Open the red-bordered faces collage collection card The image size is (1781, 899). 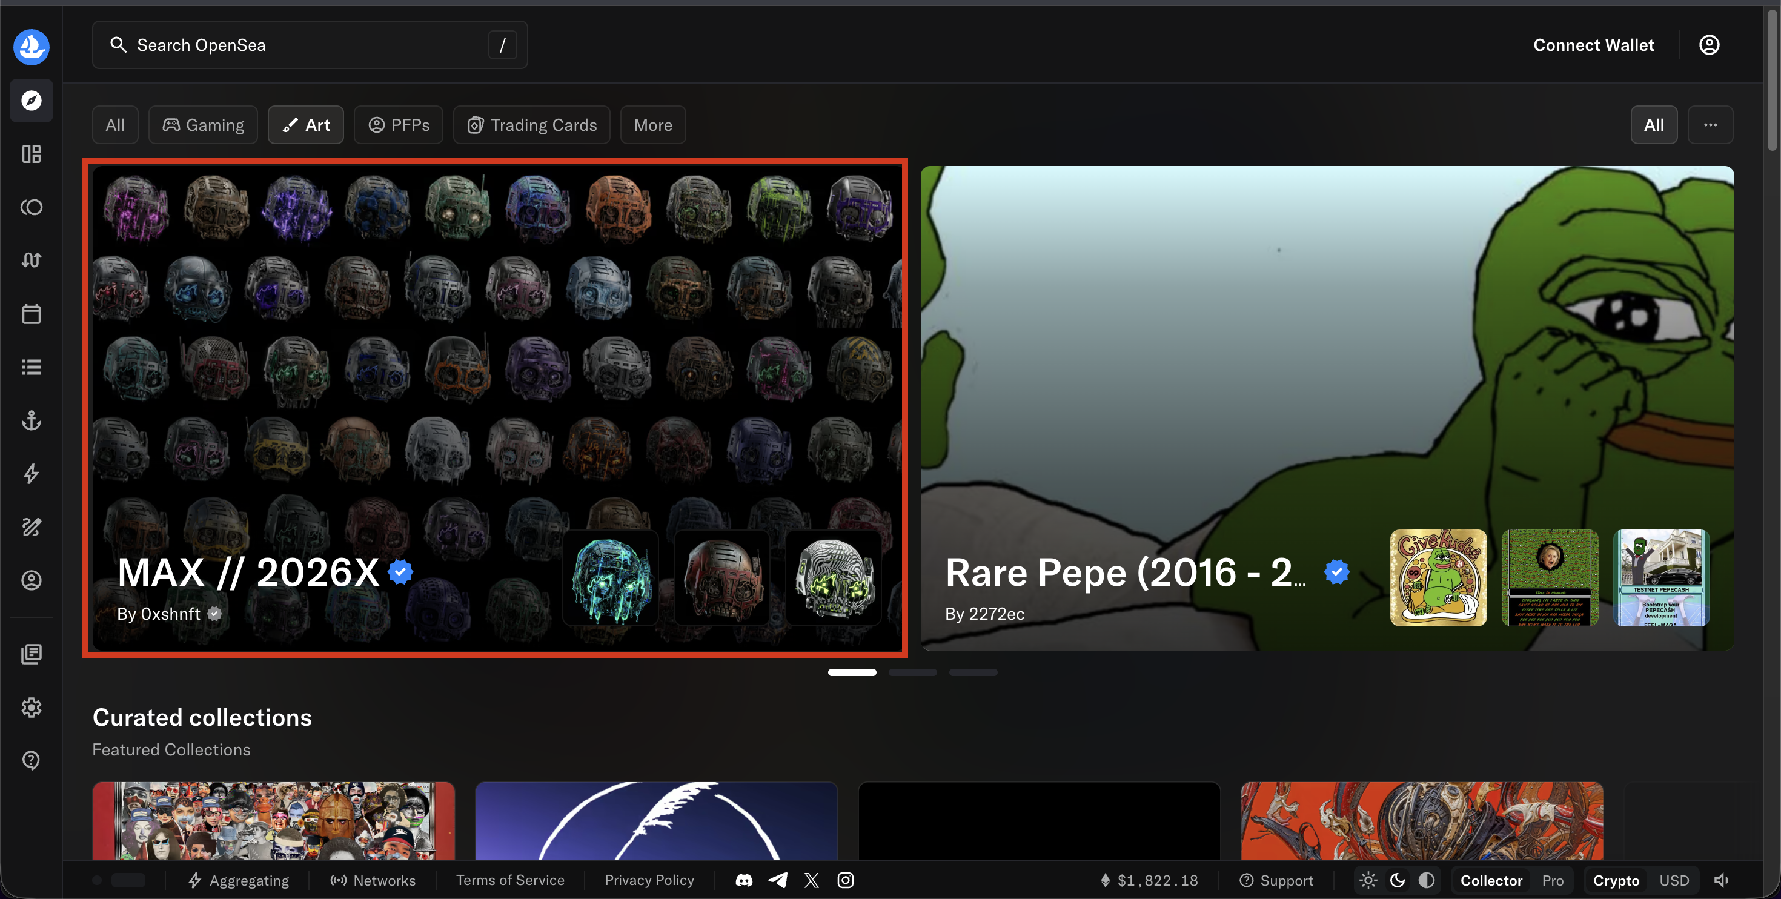point(274,821)
